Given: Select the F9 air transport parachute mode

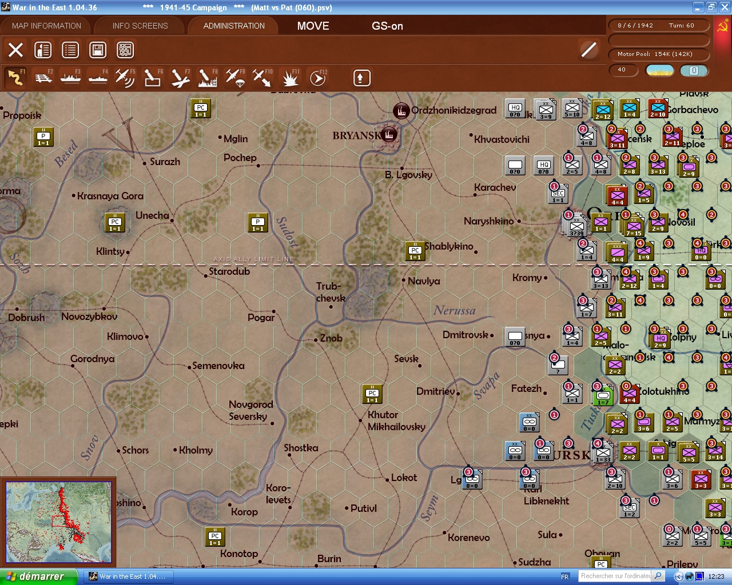Looking at the screenshot, I should click(235, 78).
